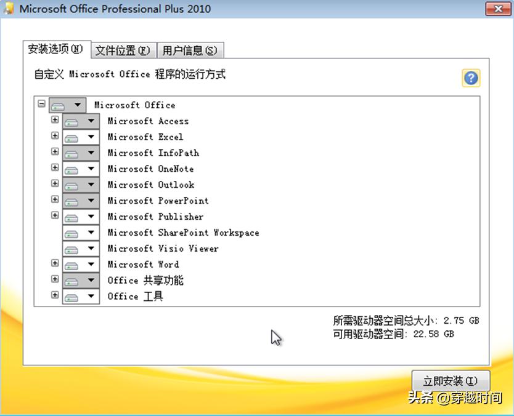Click the disk icon next to Microsoft Excel

point(72,137)
